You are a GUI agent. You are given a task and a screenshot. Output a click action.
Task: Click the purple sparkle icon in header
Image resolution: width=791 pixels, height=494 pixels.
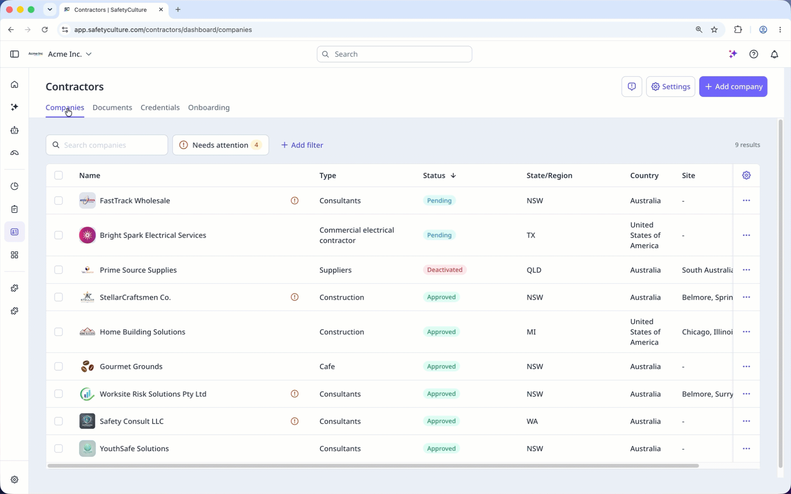click(x=733, y=54)
